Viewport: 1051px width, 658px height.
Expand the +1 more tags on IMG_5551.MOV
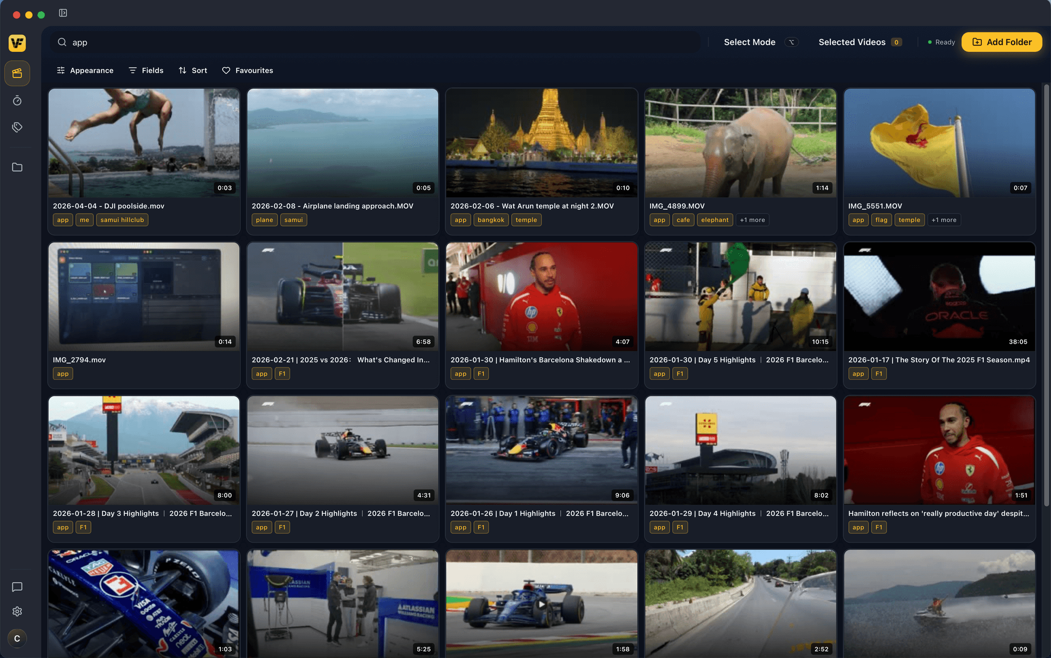click(944, 220)
